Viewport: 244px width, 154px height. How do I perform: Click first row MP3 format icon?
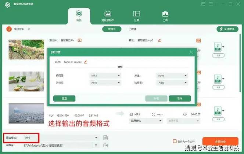[218, 47]
